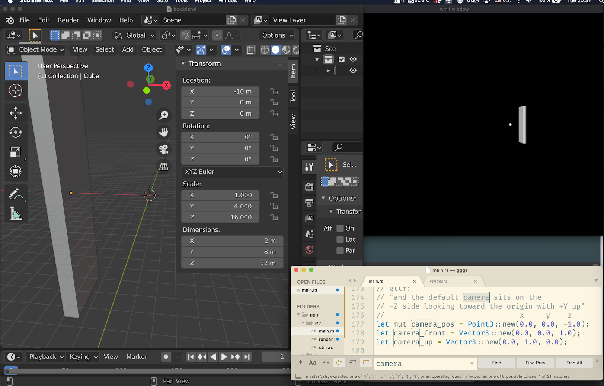The width and height of the screenshot is (604, 386).
Task: Collapse the Options panel in tool properties
Action: point(323,198)
